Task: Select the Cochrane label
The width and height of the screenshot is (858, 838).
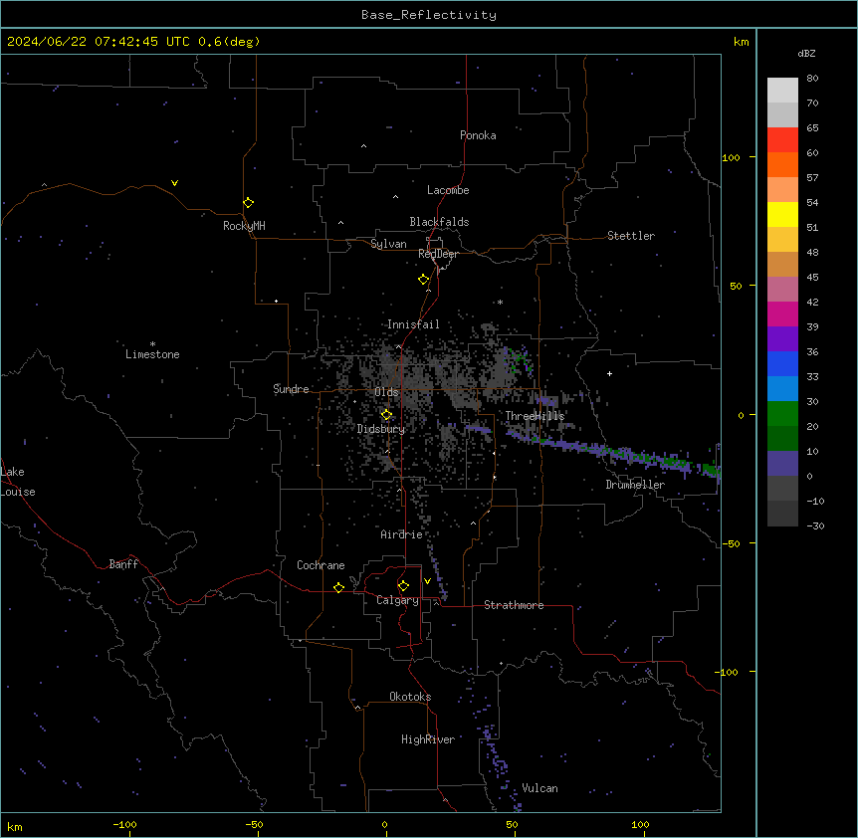Action: [x=321, y=565]
